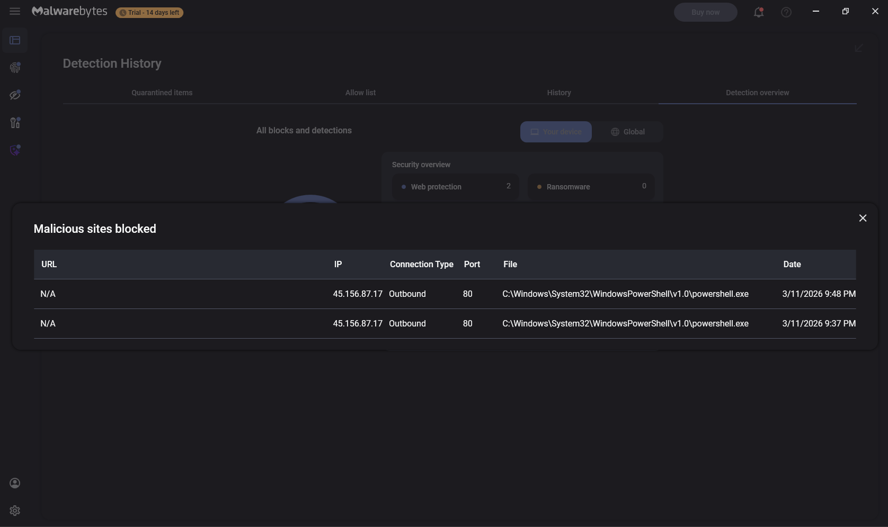This screenshot has height=527, width=888.
Task: Open the account profile icon
Action: click(x=15, y=483)
